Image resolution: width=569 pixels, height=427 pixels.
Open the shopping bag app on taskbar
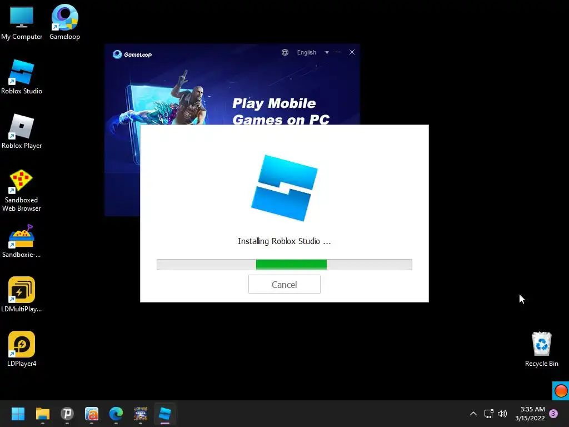click(x=92, y=414)
